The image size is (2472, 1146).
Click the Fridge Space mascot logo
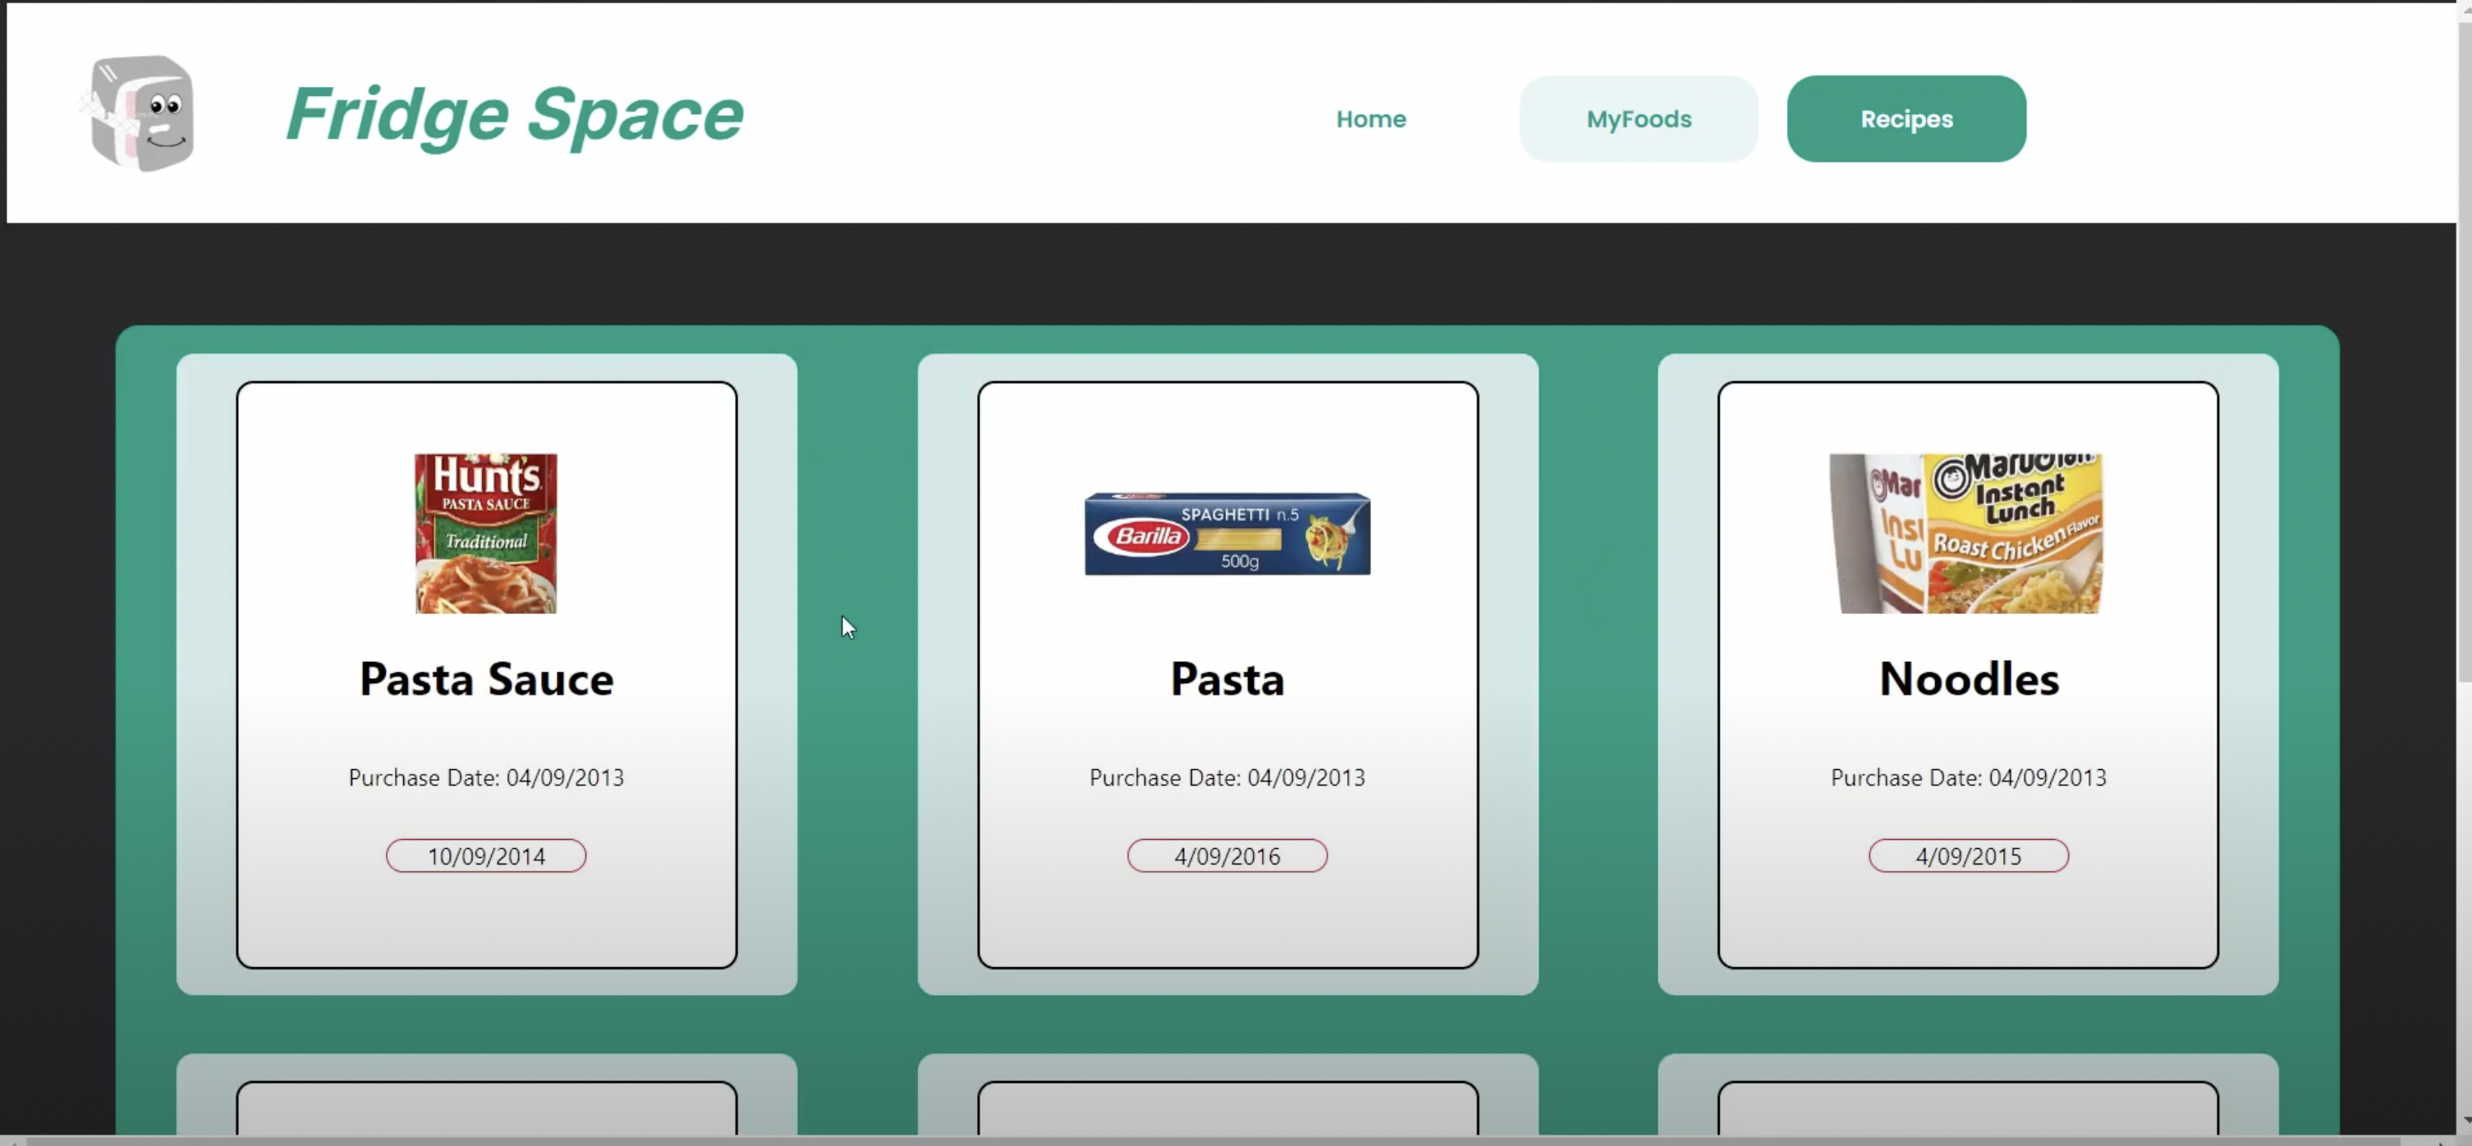click(142, 113)
